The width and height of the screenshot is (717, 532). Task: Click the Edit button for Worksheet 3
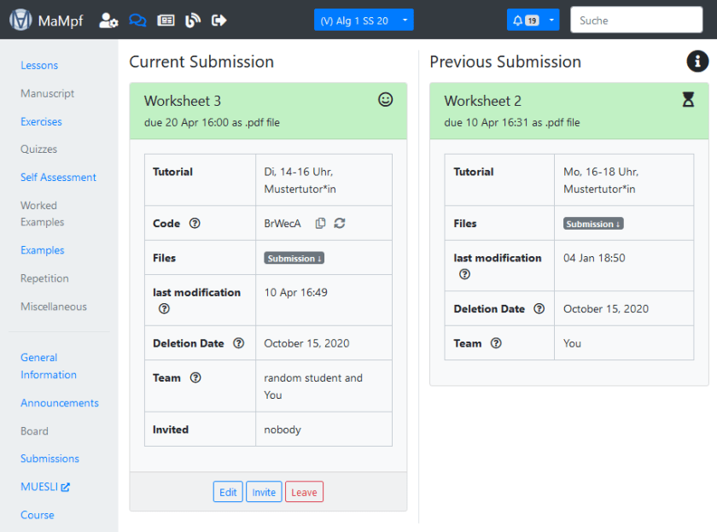[x=228, y=492]
